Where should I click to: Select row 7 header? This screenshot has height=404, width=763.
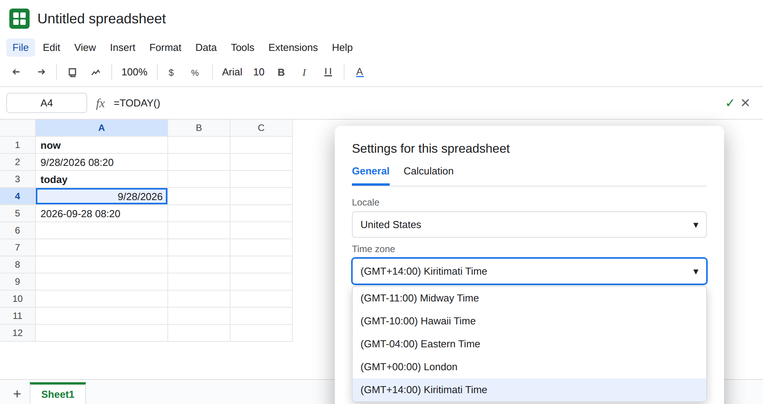pyautogui.click(x=18, y=248)
